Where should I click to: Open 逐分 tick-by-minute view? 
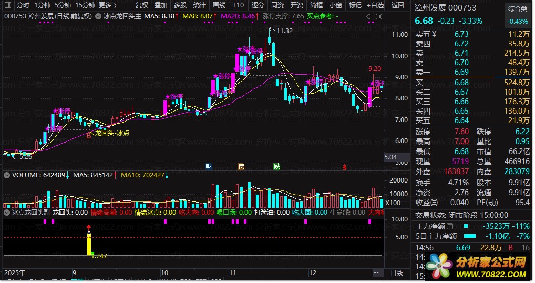tap(258, 5)
